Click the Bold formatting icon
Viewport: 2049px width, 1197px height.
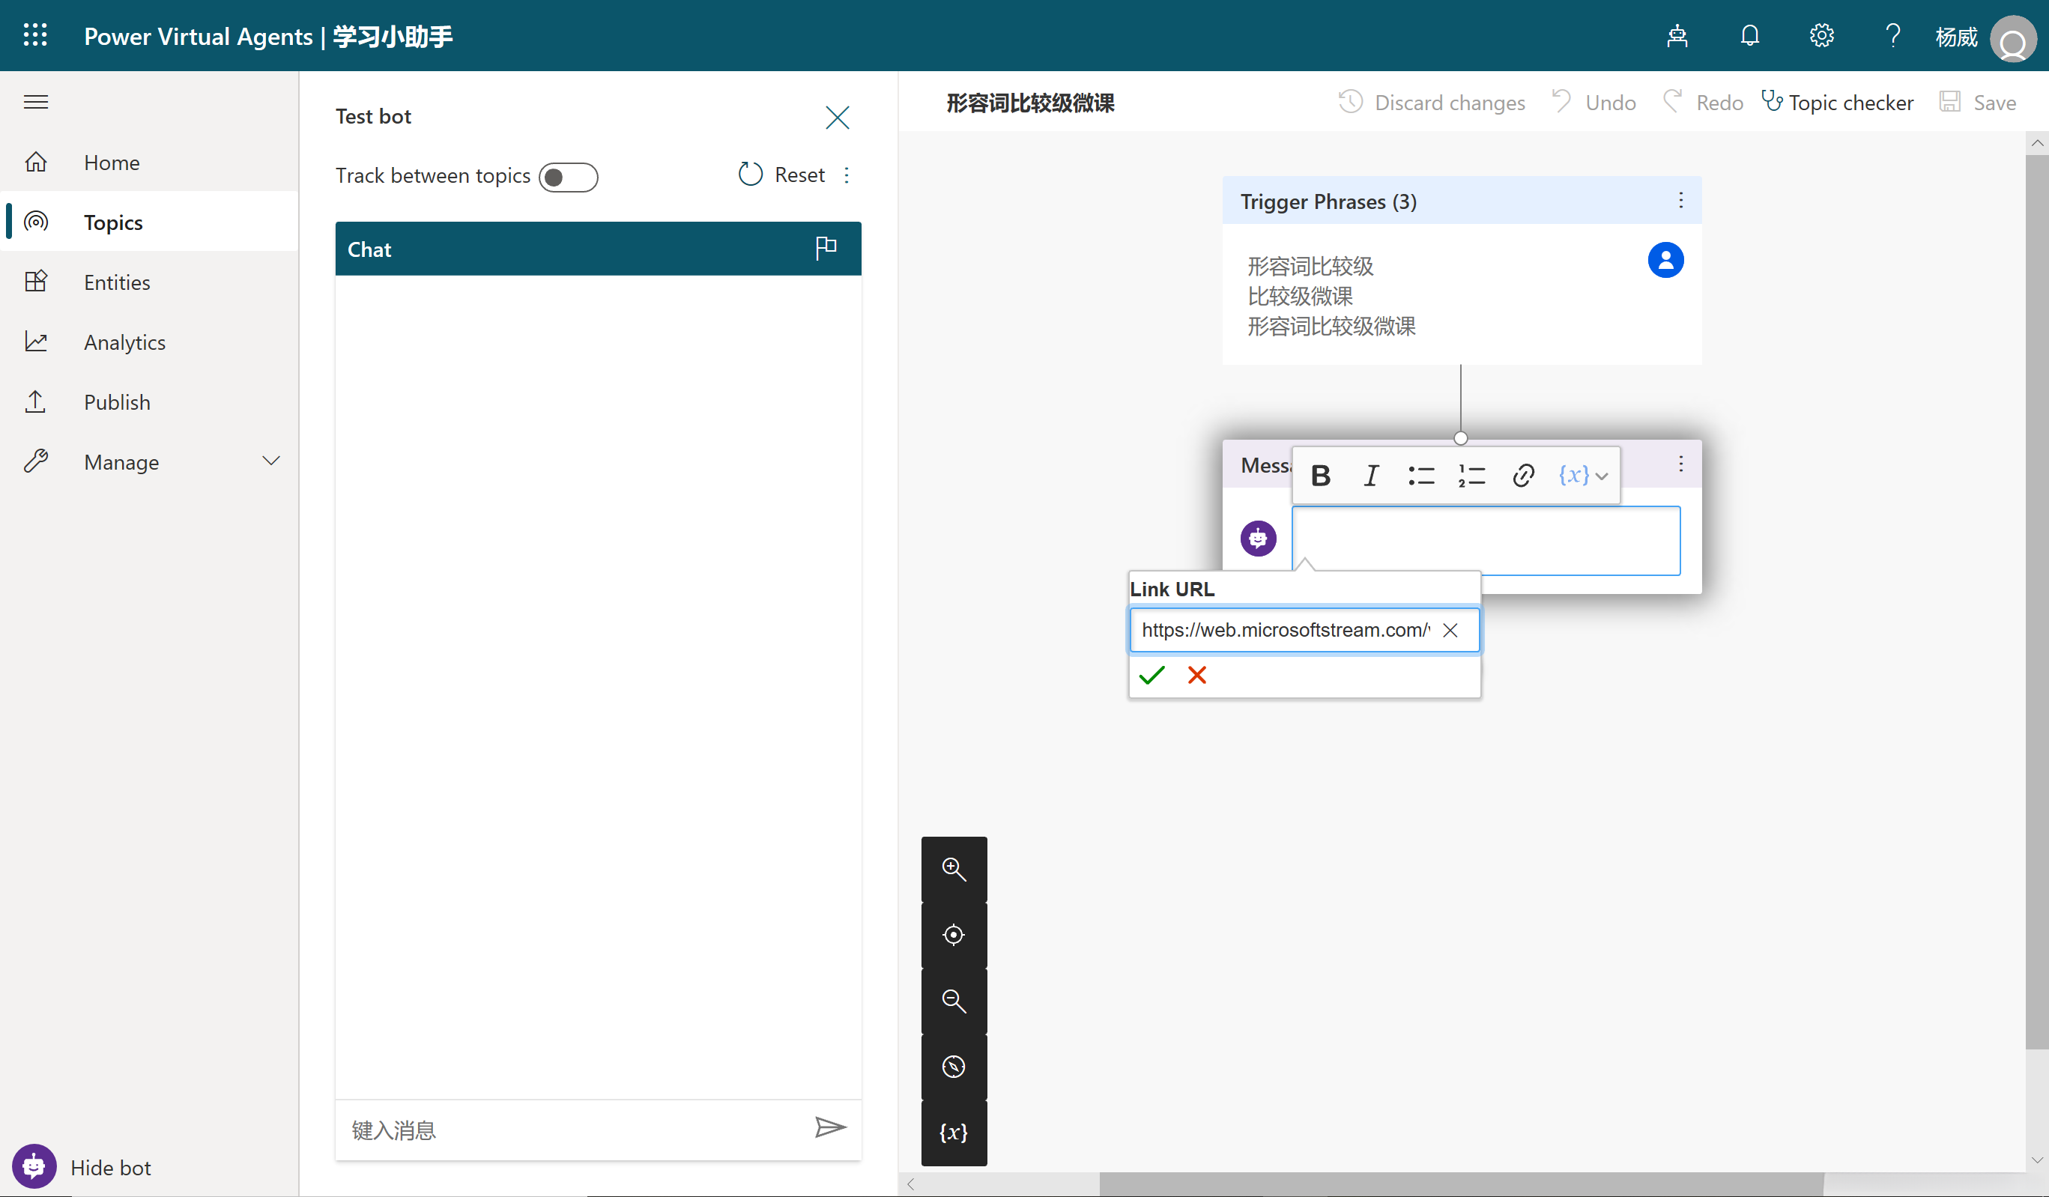pyautogui.click(x=1321, y=476)
